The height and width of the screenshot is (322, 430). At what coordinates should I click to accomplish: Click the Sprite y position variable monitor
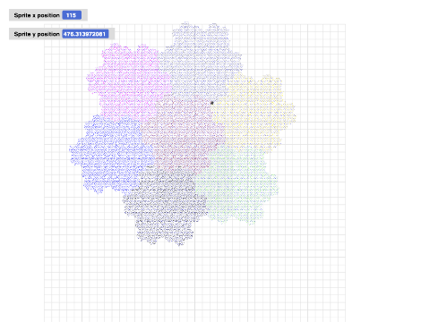62,34
